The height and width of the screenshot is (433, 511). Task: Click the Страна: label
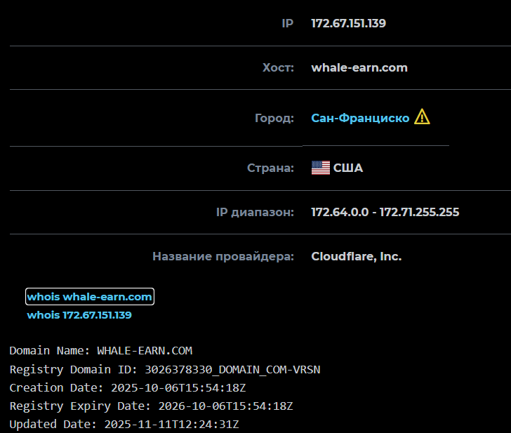[270, 168]
